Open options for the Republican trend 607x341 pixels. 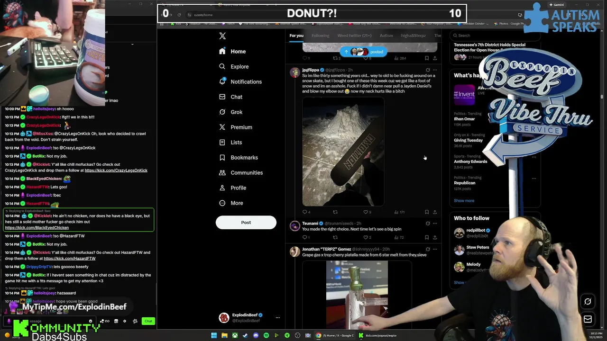click(x=534, y=179)
